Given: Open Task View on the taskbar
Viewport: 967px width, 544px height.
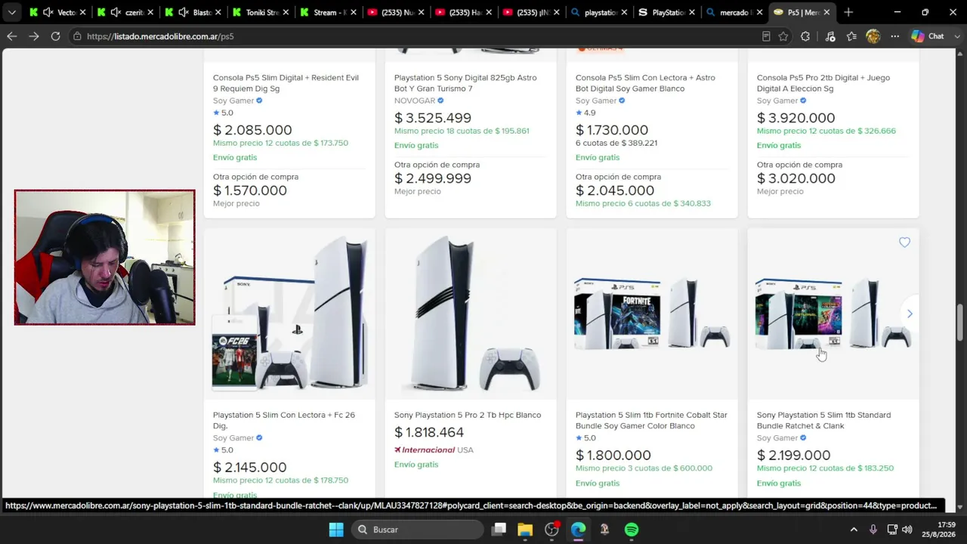Looking at the screenshot, I should pyautogui.click(x=499, y=530).
